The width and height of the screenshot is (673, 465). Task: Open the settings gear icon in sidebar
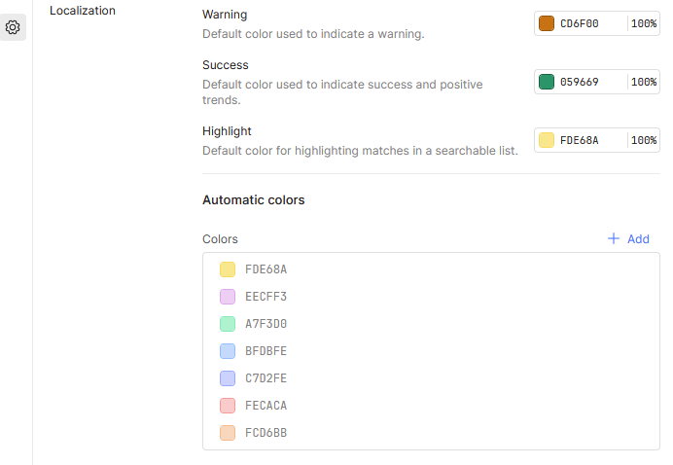13,27
